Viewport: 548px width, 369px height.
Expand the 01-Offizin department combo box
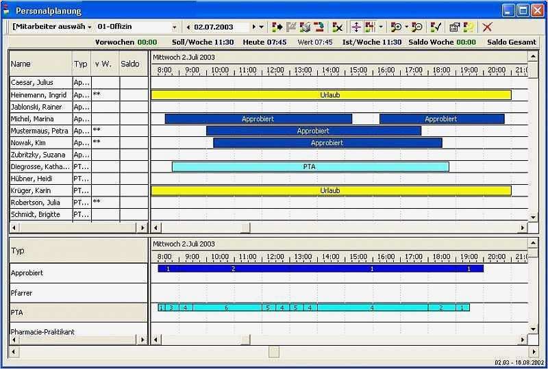(174, 27)
